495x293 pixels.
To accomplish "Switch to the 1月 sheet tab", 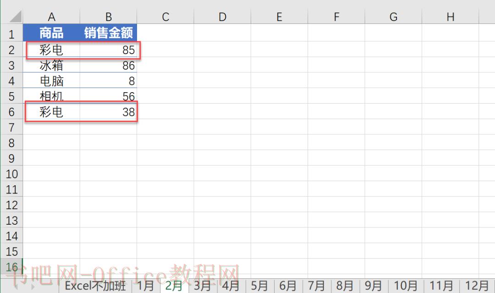I will (145, 286).
